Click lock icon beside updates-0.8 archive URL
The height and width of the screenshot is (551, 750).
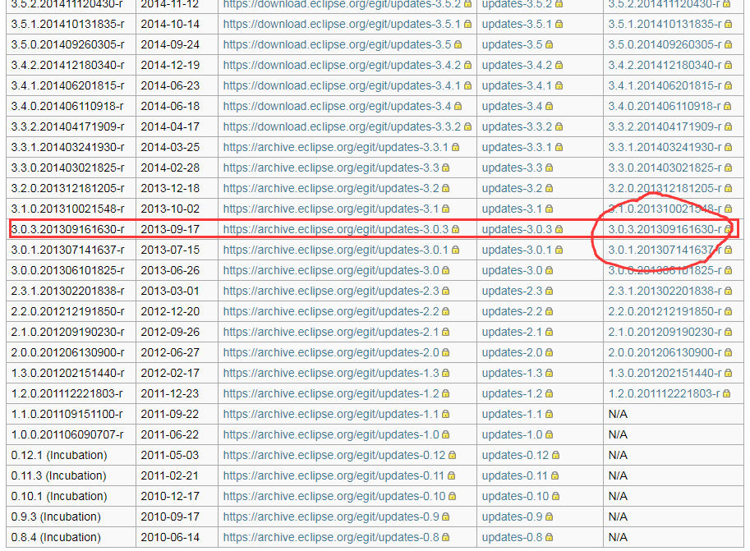coord(447,537)
